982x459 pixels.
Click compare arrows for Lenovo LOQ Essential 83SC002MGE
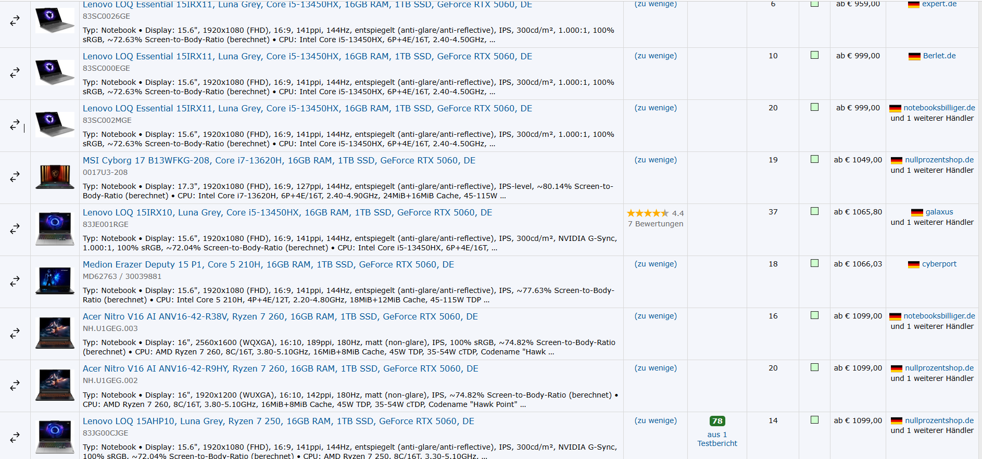tap(15, 125)
